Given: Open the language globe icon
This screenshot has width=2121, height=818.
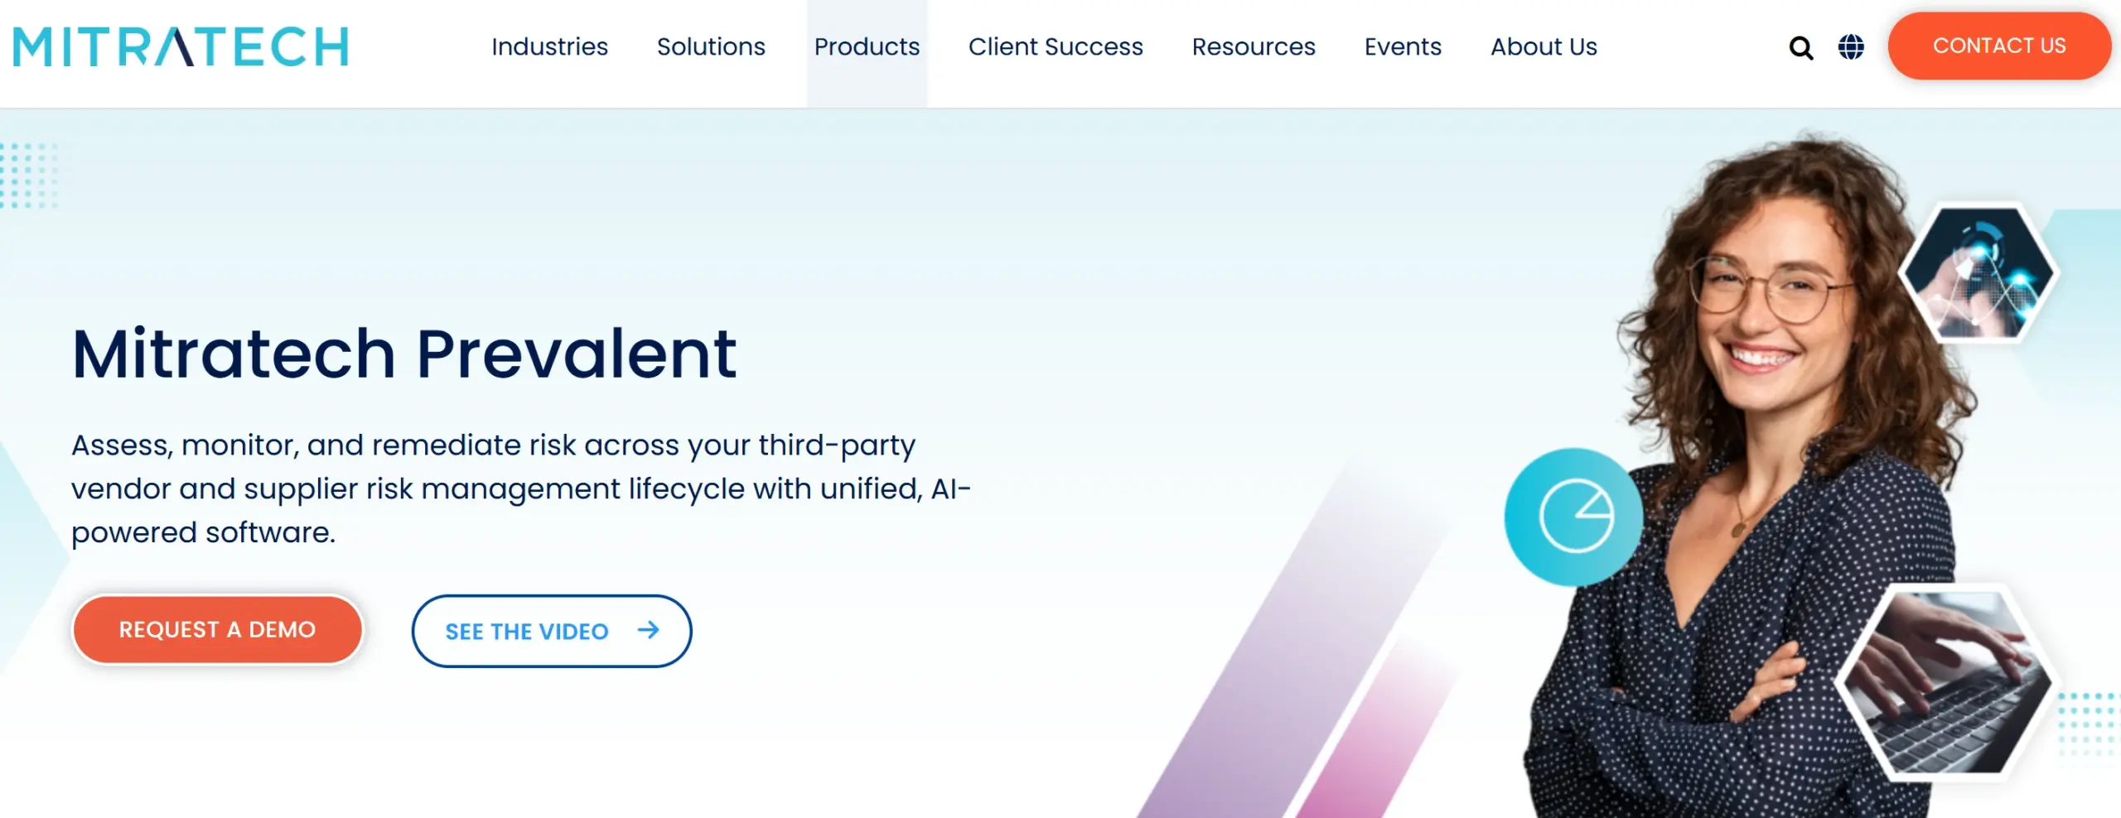Looking at the screenshot, I should click(x=1851, y=47).
